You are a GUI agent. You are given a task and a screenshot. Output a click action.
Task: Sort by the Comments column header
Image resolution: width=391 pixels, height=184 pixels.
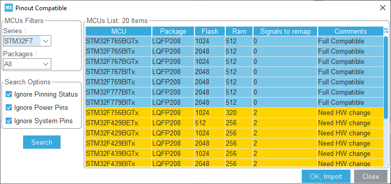coord(350,31)
